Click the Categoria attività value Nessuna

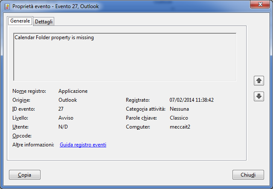(x=179, y=109)
